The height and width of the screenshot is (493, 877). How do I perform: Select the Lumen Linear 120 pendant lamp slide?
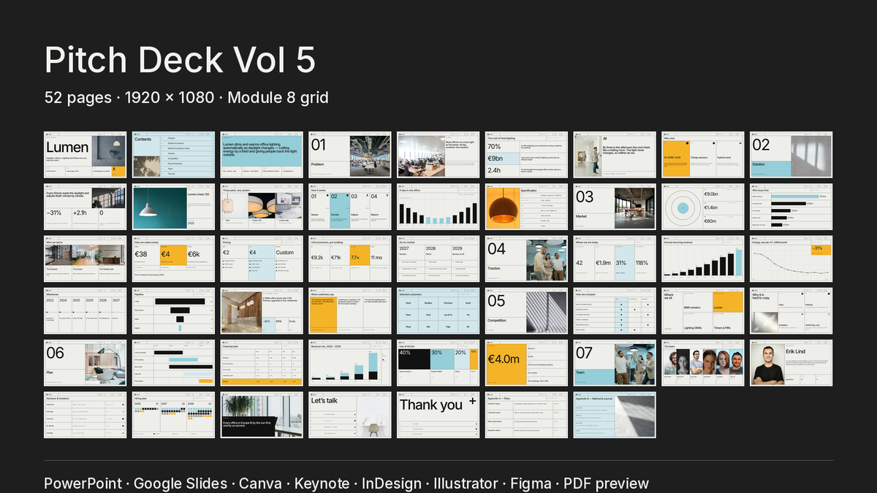pos(173,207)
